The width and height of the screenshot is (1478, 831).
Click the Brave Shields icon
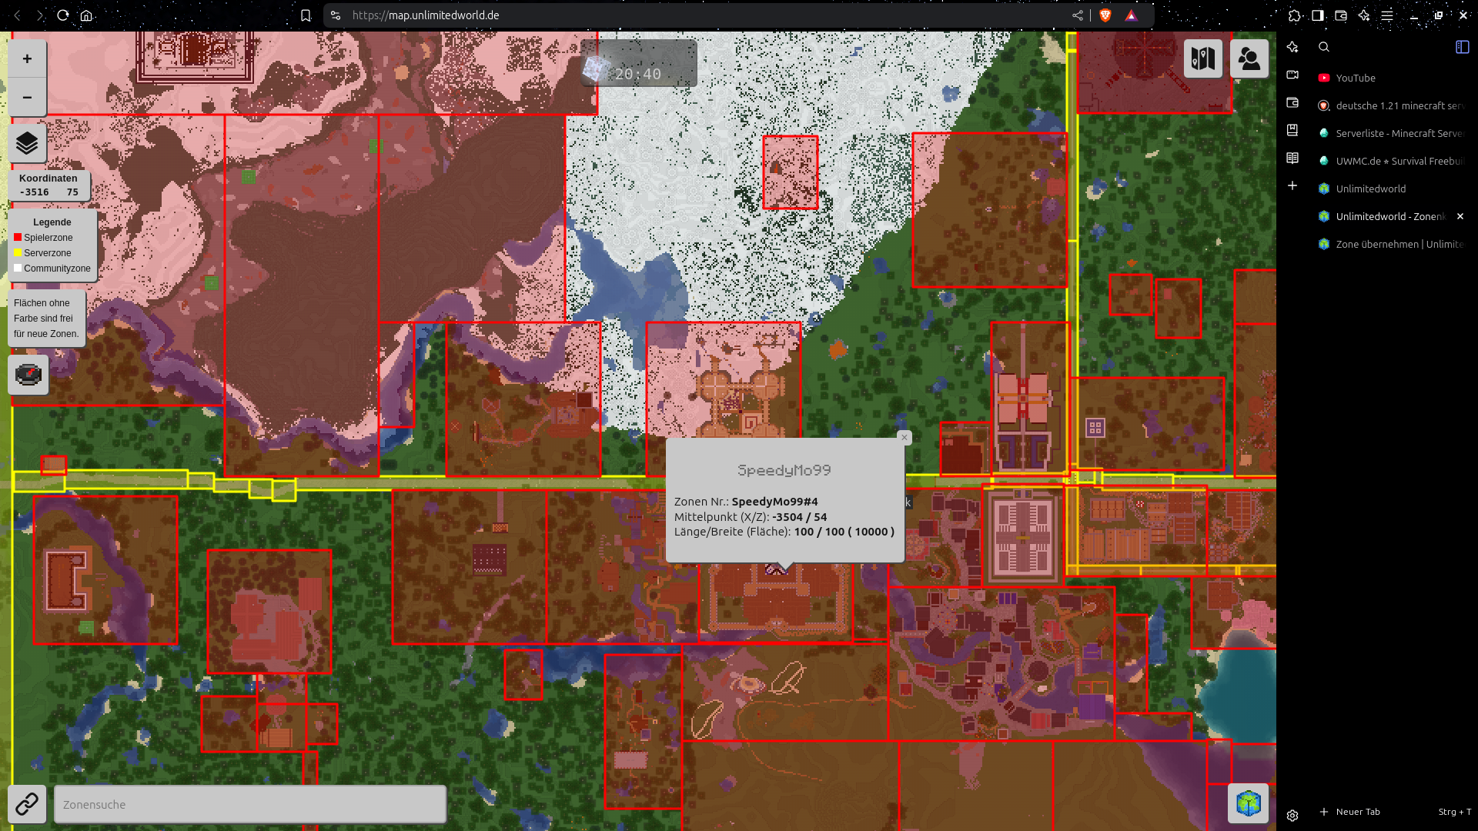tap(1105, 15)
